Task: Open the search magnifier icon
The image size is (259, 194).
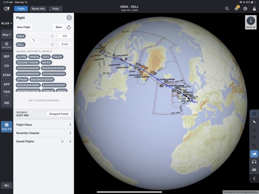Action: [x=227, y=8]
